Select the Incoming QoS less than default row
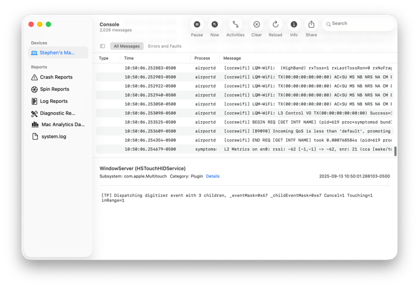419x288 pixels. click(x=245, y=131)
